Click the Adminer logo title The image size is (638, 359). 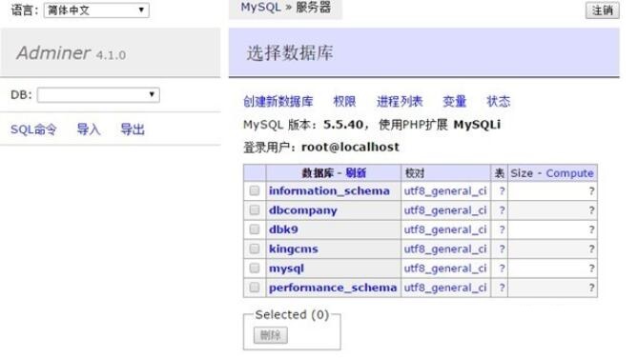click(x=53, y=52)
